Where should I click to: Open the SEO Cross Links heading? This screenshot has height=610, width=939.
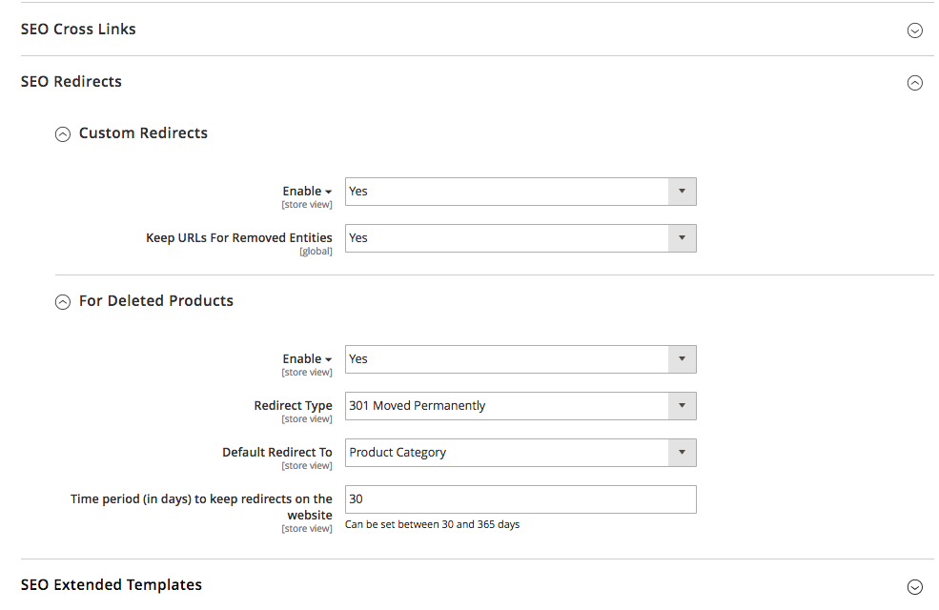pos(78,30)
